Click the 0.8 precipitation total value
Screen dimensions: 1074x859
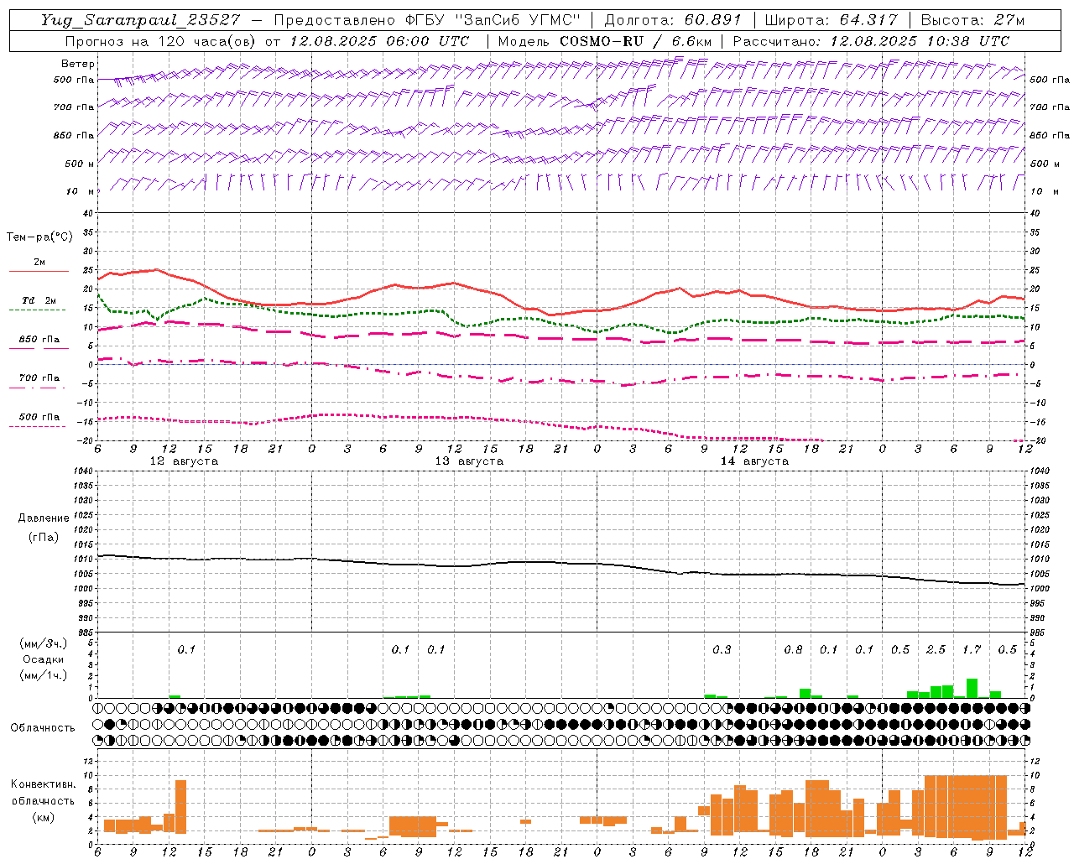(x=793, y=650)
